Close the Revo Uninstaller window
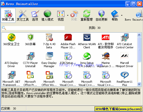This screenshot has width=143, height=112. (x=140, y=4)
